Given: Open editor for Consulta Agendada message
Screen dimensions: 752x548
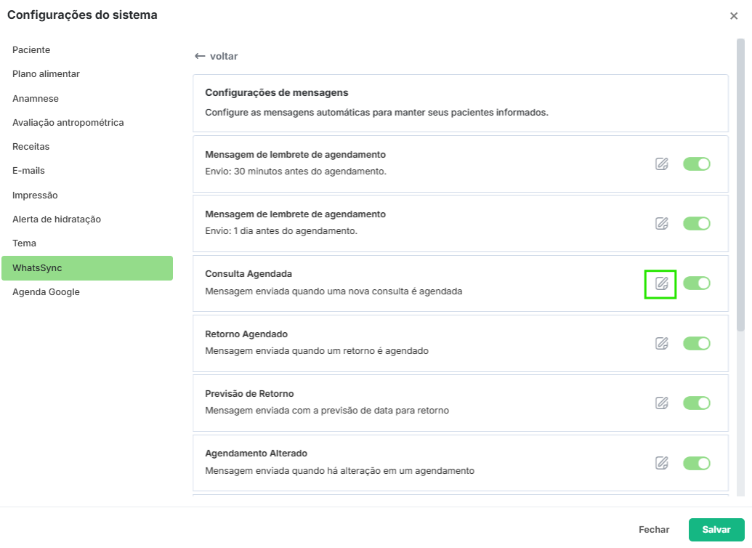Looking at the screenshot, I should click(661, 283).
